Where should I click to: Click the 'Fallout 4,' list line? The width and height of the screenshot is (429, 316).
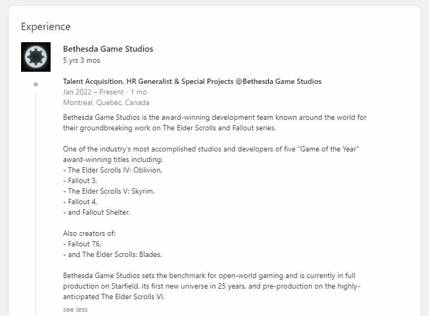pos(80,202)
